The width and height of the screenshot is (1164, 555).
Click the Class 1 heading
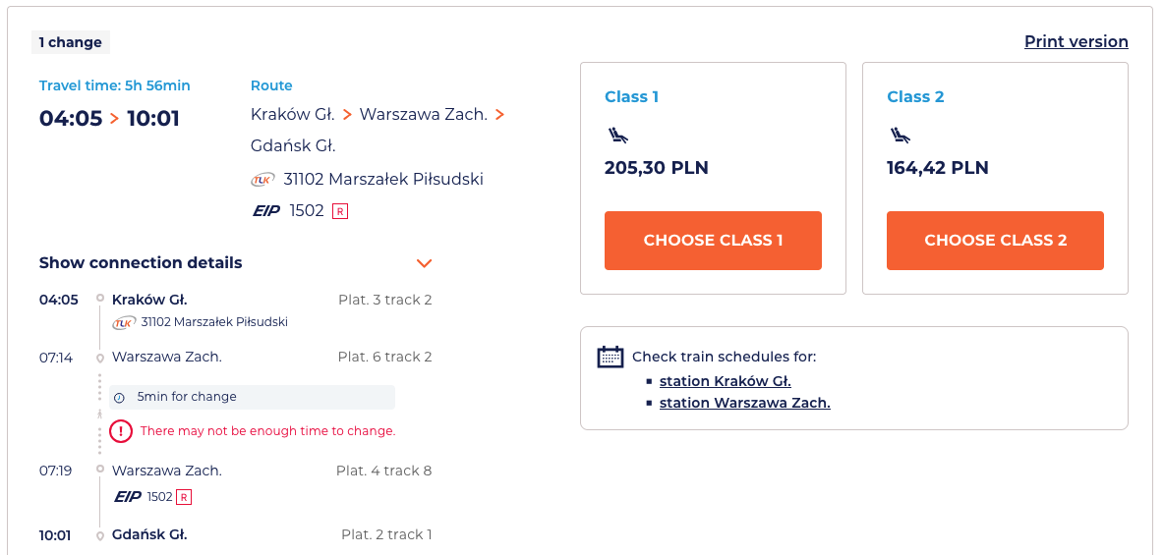coord(631,96)
